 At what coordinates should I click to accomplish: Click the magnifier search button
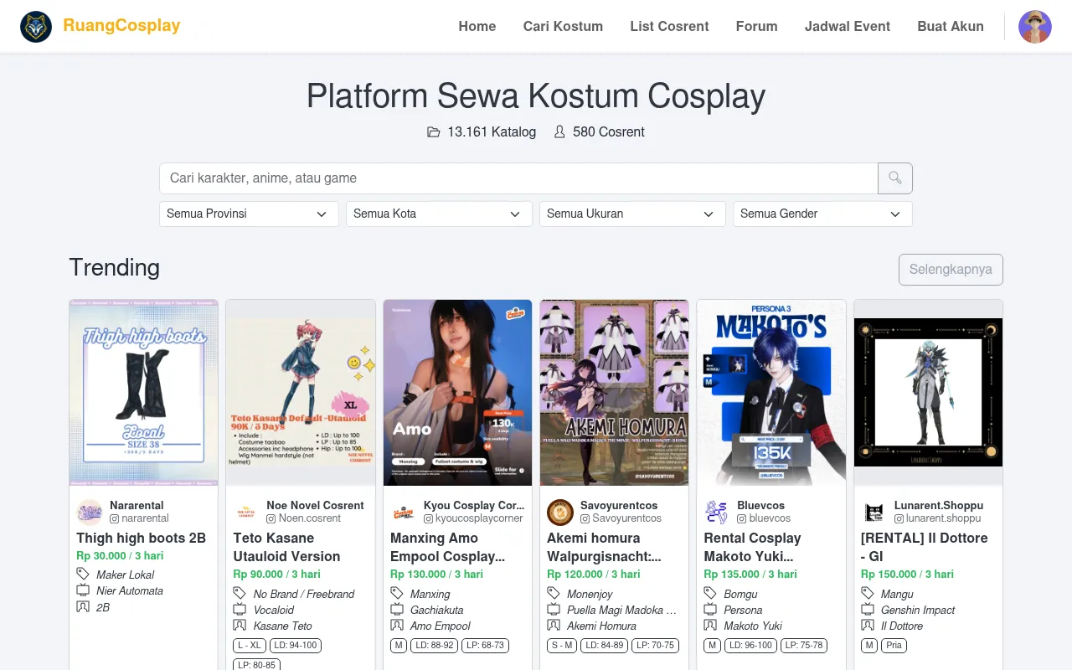(895, 178)
